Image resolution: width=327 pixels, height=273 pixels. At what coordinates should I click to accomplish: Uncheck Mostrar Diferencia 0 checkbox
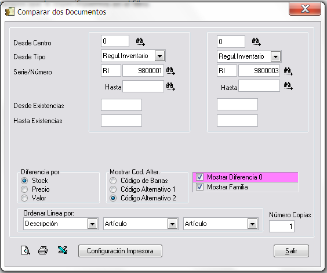tap(199, 177)
